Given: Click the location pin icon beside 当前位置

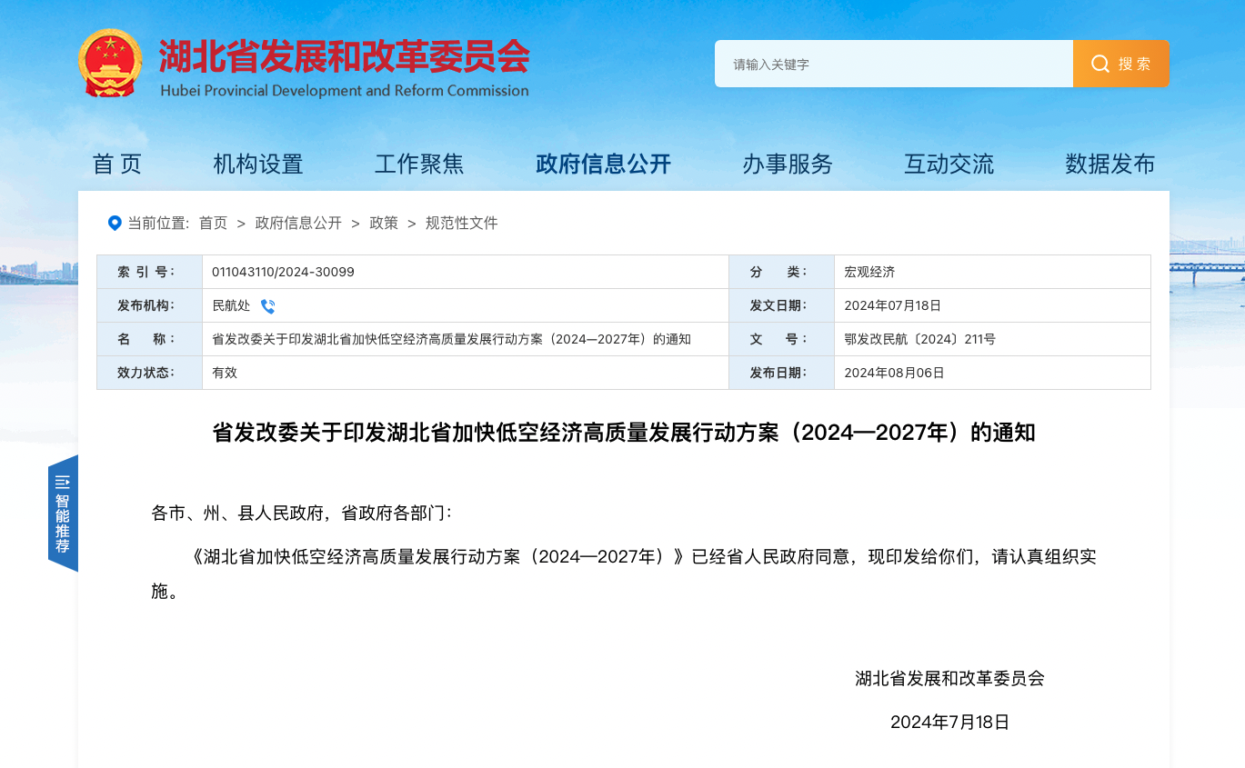Looking at the screenshot, I should click(113, 223).
